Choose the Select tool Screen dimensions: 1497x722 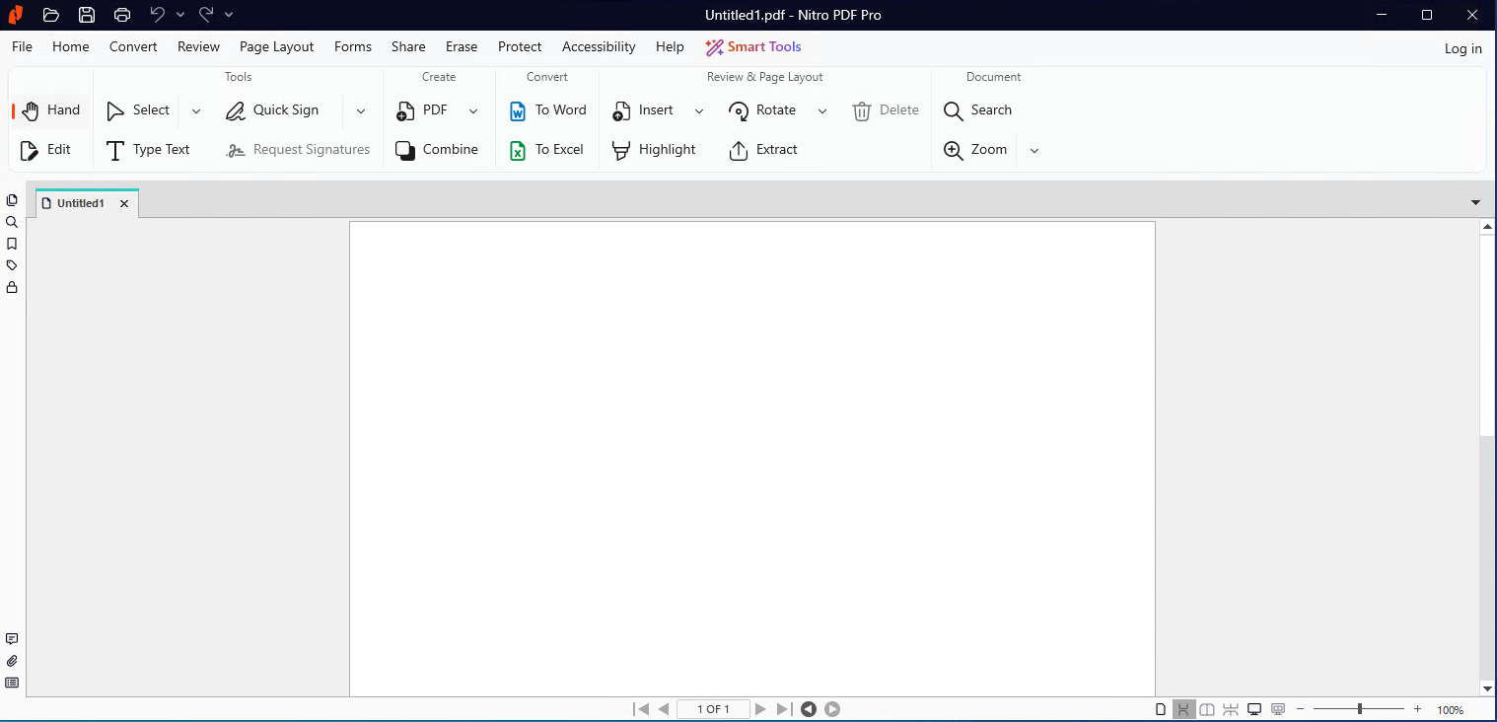click(x=139, y=110)
